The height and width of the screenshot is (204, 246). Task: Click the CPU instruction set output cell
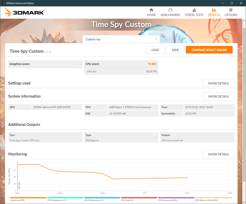(x=197, y=140)
